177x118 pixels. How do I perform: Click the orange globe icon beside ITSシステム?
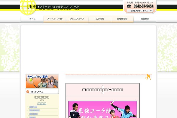pos(28,92)
